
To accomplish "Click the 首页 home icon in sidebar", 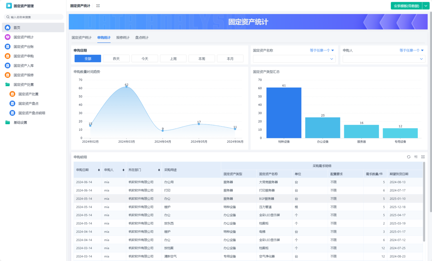I will 8,28.
